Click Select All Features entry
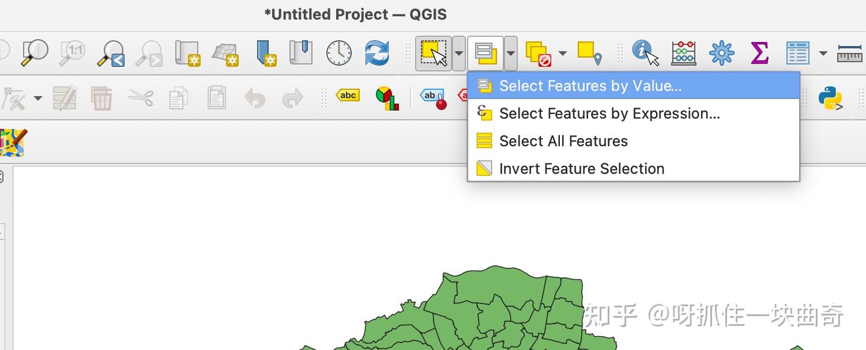The image size is (866, 350). (x=563, y=140)
